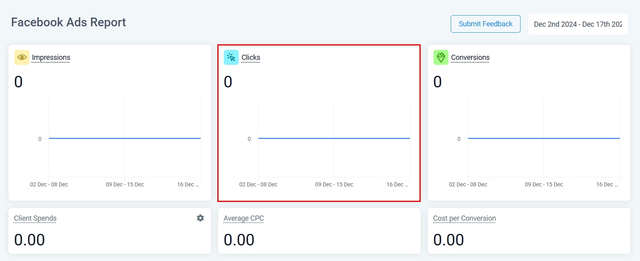The image size is (640, 261).
Task: Click the Average CPC value 0.00
Action: tap(239, 240)
